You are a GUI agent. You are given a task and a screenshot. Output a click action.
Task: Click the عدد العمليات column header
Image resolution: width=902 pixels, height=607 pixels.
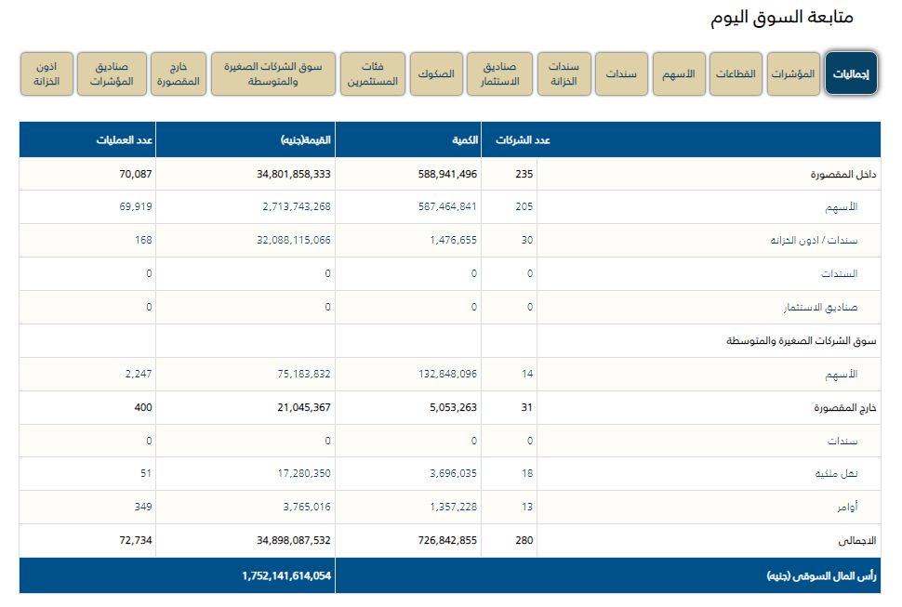coord(126,140)
